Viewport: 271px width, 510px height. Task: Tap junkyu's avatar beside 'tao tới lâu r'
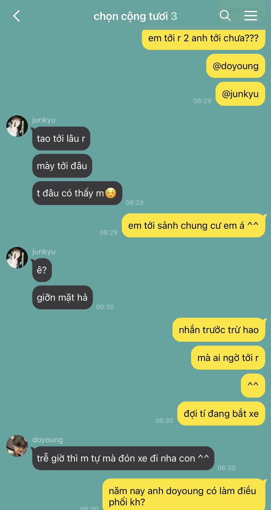(17, 126)
